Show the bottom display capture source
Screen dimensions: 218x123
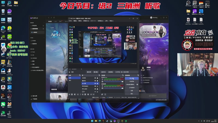(x=95, y=92)
